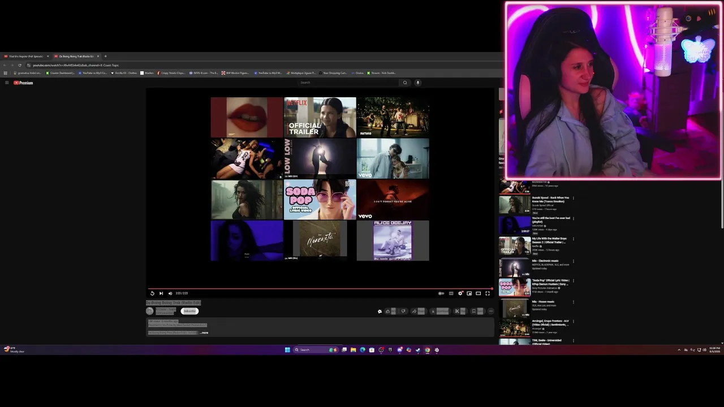Open the Multiplayer Jigsaw bookmark
724x407 pixels.
[x=301, y=73]
